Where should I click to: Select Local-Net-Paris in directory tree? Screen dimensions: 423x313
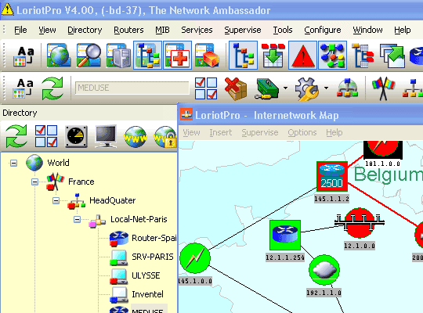click(139, 219)
